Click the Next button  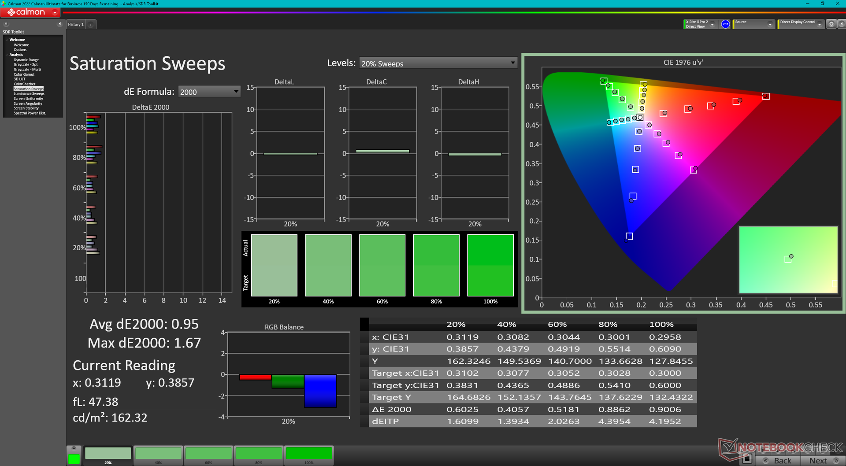pyautogui.click(x=822, y=460)
